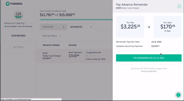Open the help chat question mark bubble
Viewport: 184px width, 101px height.
pyautogui.click(x=178, y=95)
